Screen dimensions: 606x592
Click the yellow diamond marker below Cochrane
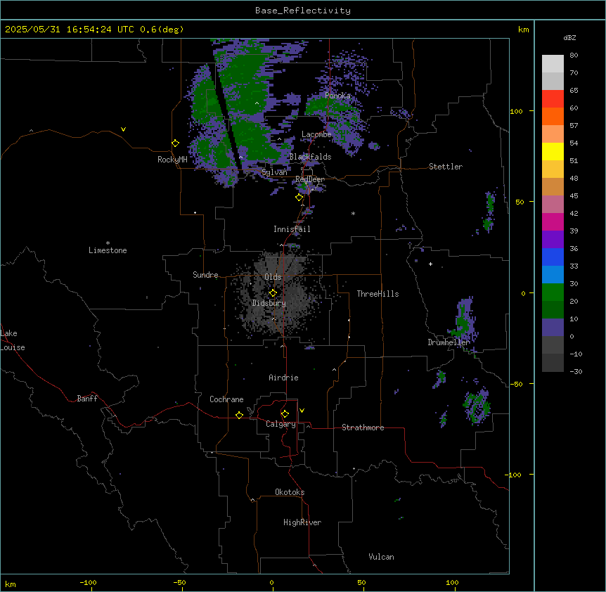click(239, 415)
